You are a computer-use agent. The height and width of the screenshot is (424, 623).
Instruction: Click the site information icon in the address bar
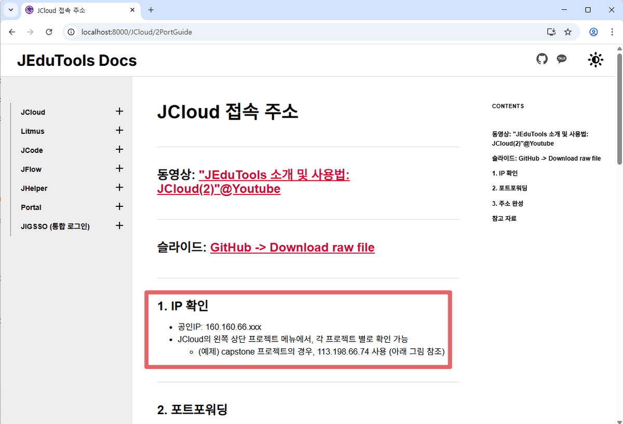(x=70, y=32)
